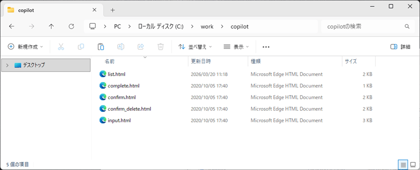The height and width of the screenshot is (170, 420).
Task: Click the Delete trash icon
Action: [x=160, y=47]
